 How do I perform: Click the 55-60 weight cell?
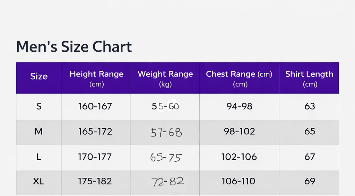(x=165, y=106)
